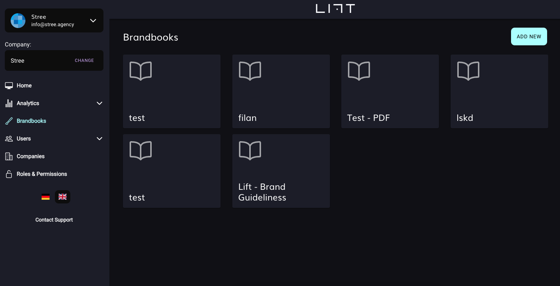This screenshot has width=560, height=286.
Task: Expand the Analytics submenu chevron
Action: (x=99, y=103)
